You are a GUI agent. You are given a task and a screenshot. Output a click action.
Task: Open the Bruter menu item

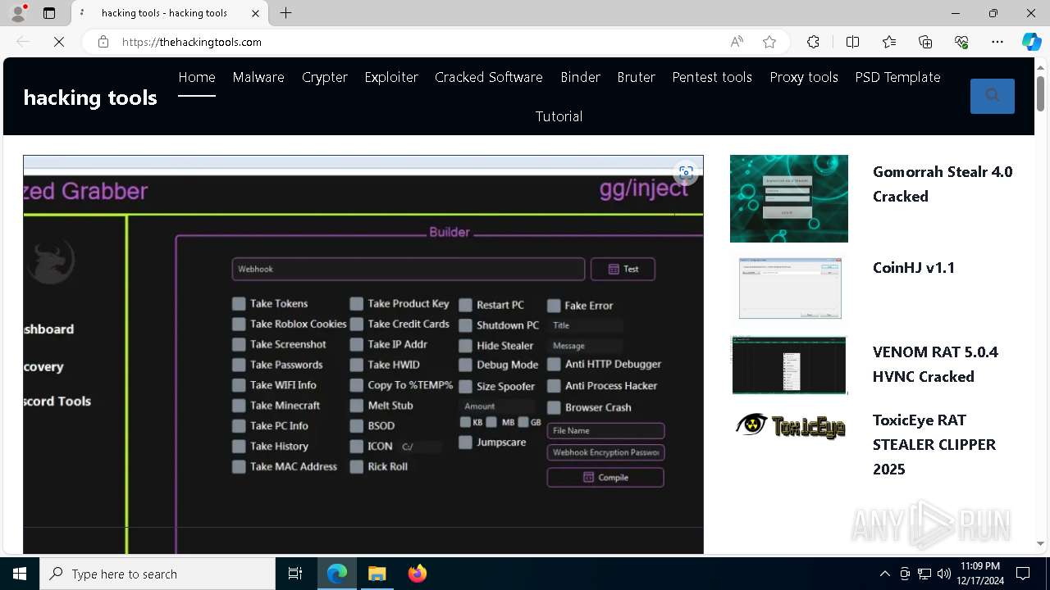point(637,77)
